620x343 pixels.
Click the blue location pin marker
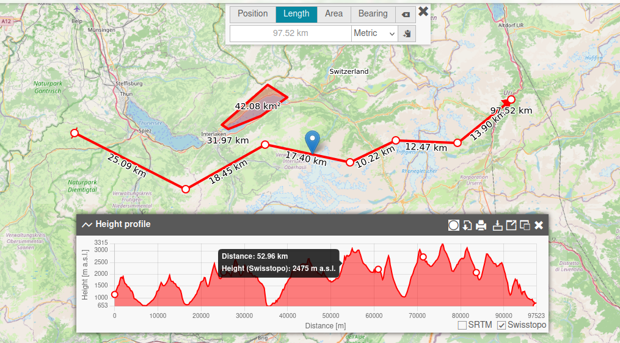click(313, 141)
